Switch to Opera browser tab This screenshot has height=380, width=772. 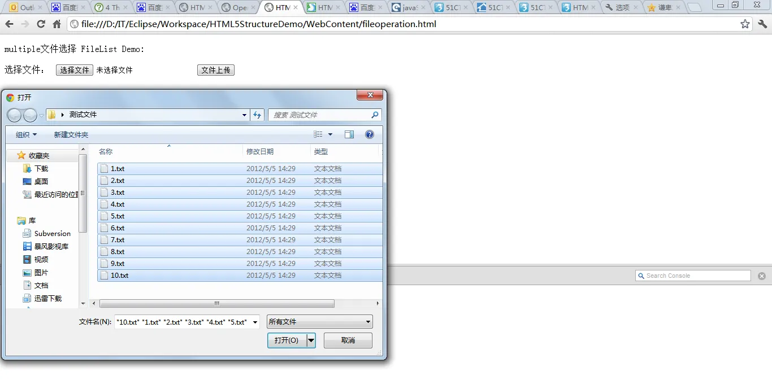coord(238,7)
